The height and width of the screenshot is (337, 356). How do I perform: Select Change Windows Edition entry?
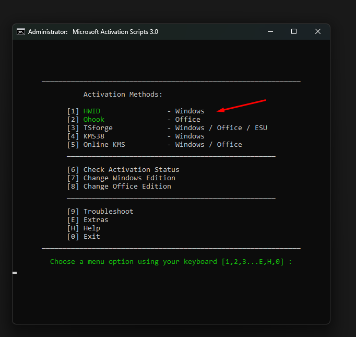click(129, 178)
